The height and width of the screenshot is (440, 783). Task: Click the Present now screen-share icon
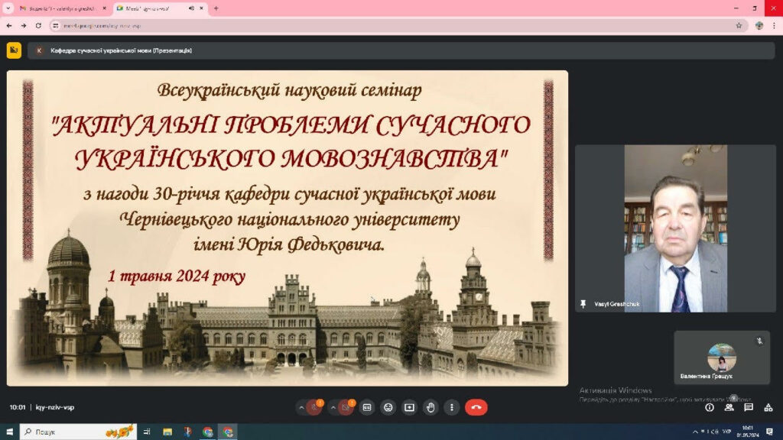point(410,407)
